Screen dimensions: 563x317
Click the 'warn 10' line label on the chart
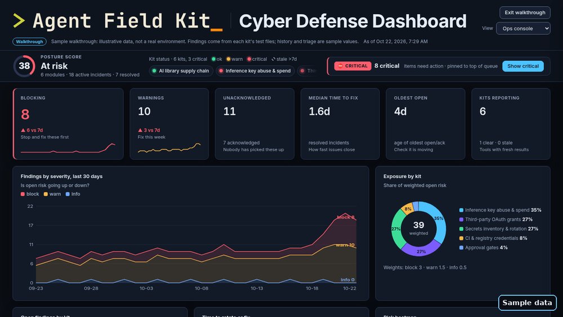pos(345,245)
